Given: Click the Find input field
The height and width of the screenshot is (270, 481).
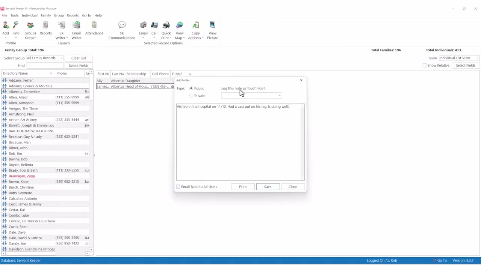Looking at the screenshot, I should click(x=45, y=66).
